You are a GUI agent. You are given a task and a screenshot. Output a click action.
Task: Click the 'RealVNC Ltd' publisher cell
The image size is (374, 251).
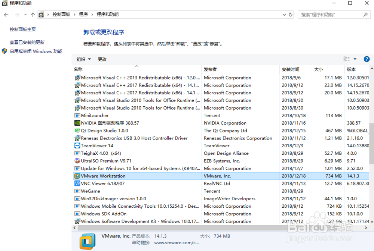click(x=217, y=183)
